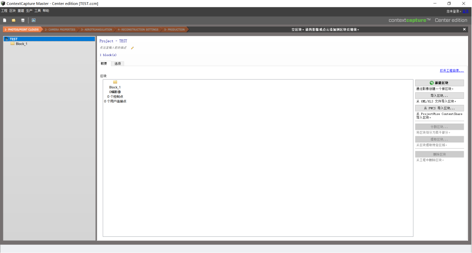Click the "1 block(s)" text
Image resolution: width=472 pixels, height=253 pixels.
108,55
